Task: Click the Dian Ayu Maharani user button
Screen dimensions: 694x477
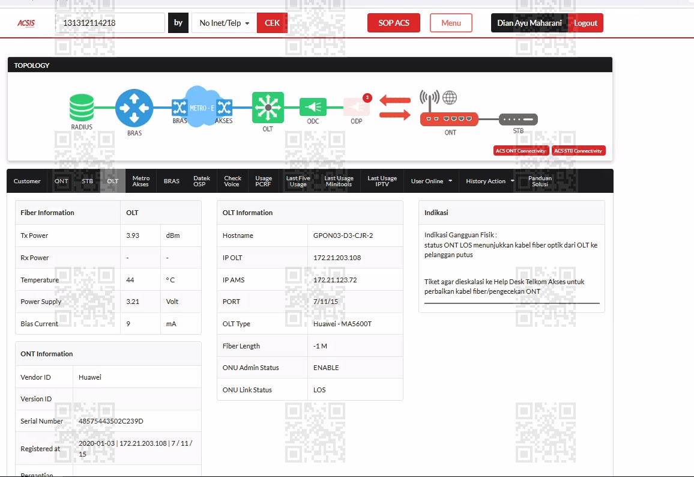Action: coord(530,23)
